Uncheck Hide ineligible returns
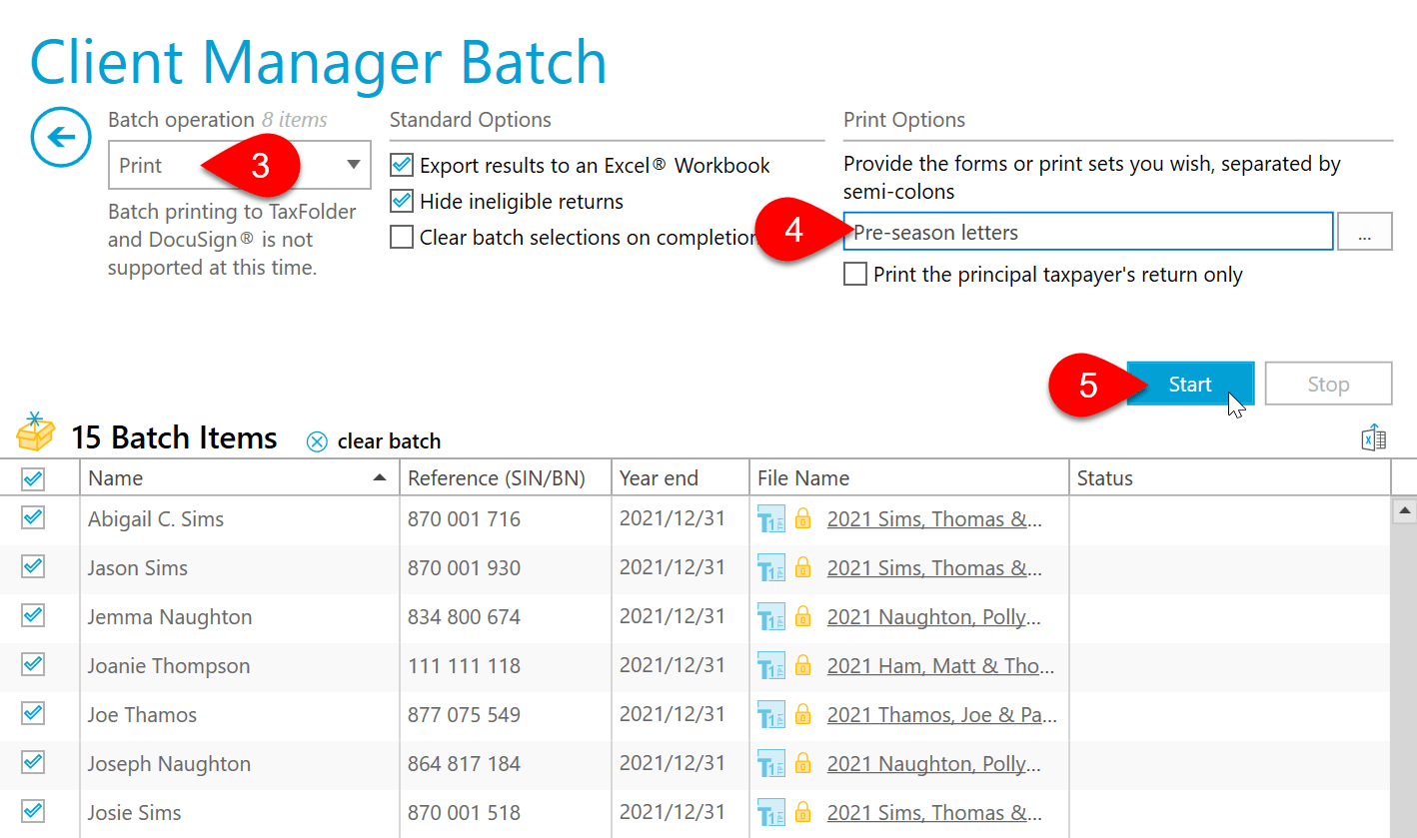Image resolution: width=1417 pixels, height=838 pixels. pos(402,201)
